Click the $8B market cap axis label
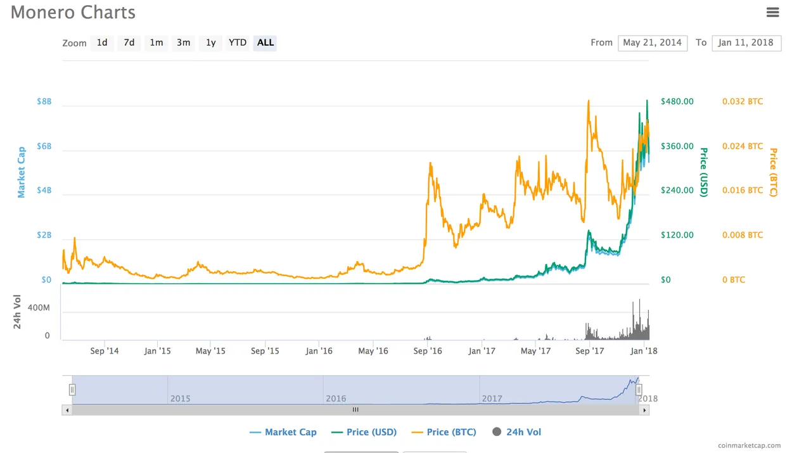The height and width of the screenshot is (453, 811). click(44, 101)
